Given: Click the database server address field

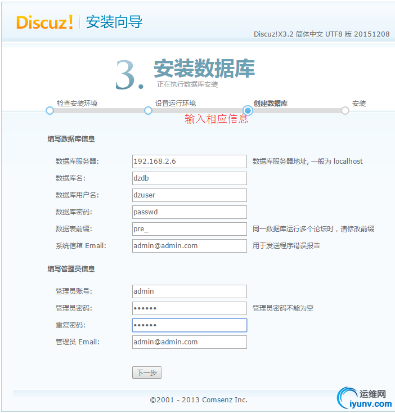Looking at the screenshot, I should pyautogui.click(x=189, y=161).
